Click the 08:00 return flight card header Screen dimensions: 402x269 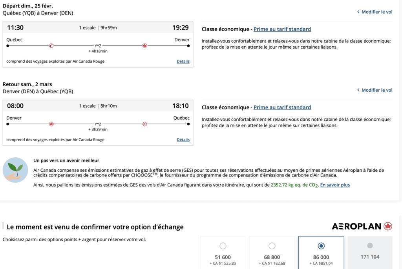(98, 106)
